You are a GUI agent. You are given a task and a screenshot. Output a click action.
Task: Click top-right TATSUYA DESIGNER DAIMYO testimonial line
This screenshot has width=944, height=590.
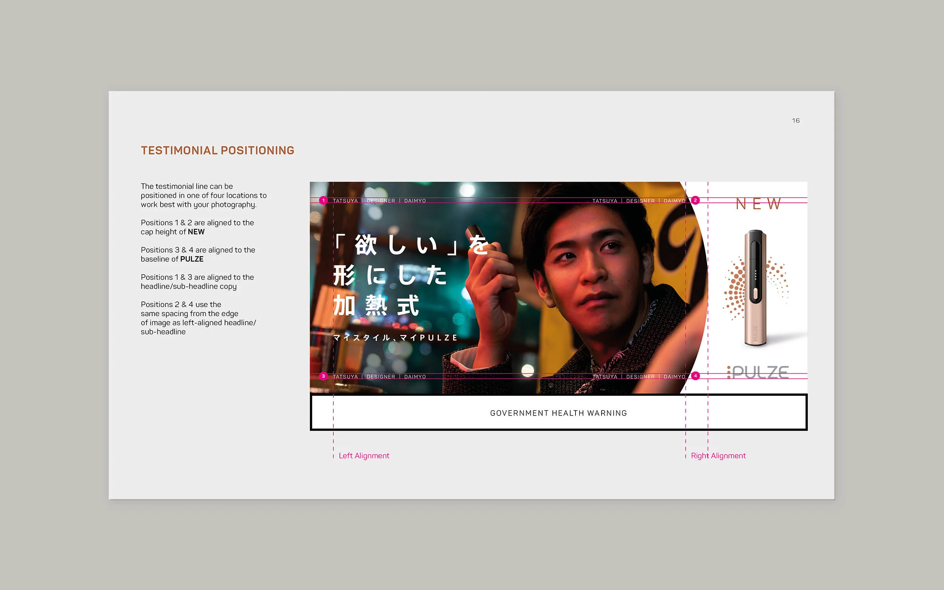tap(639, 201)
